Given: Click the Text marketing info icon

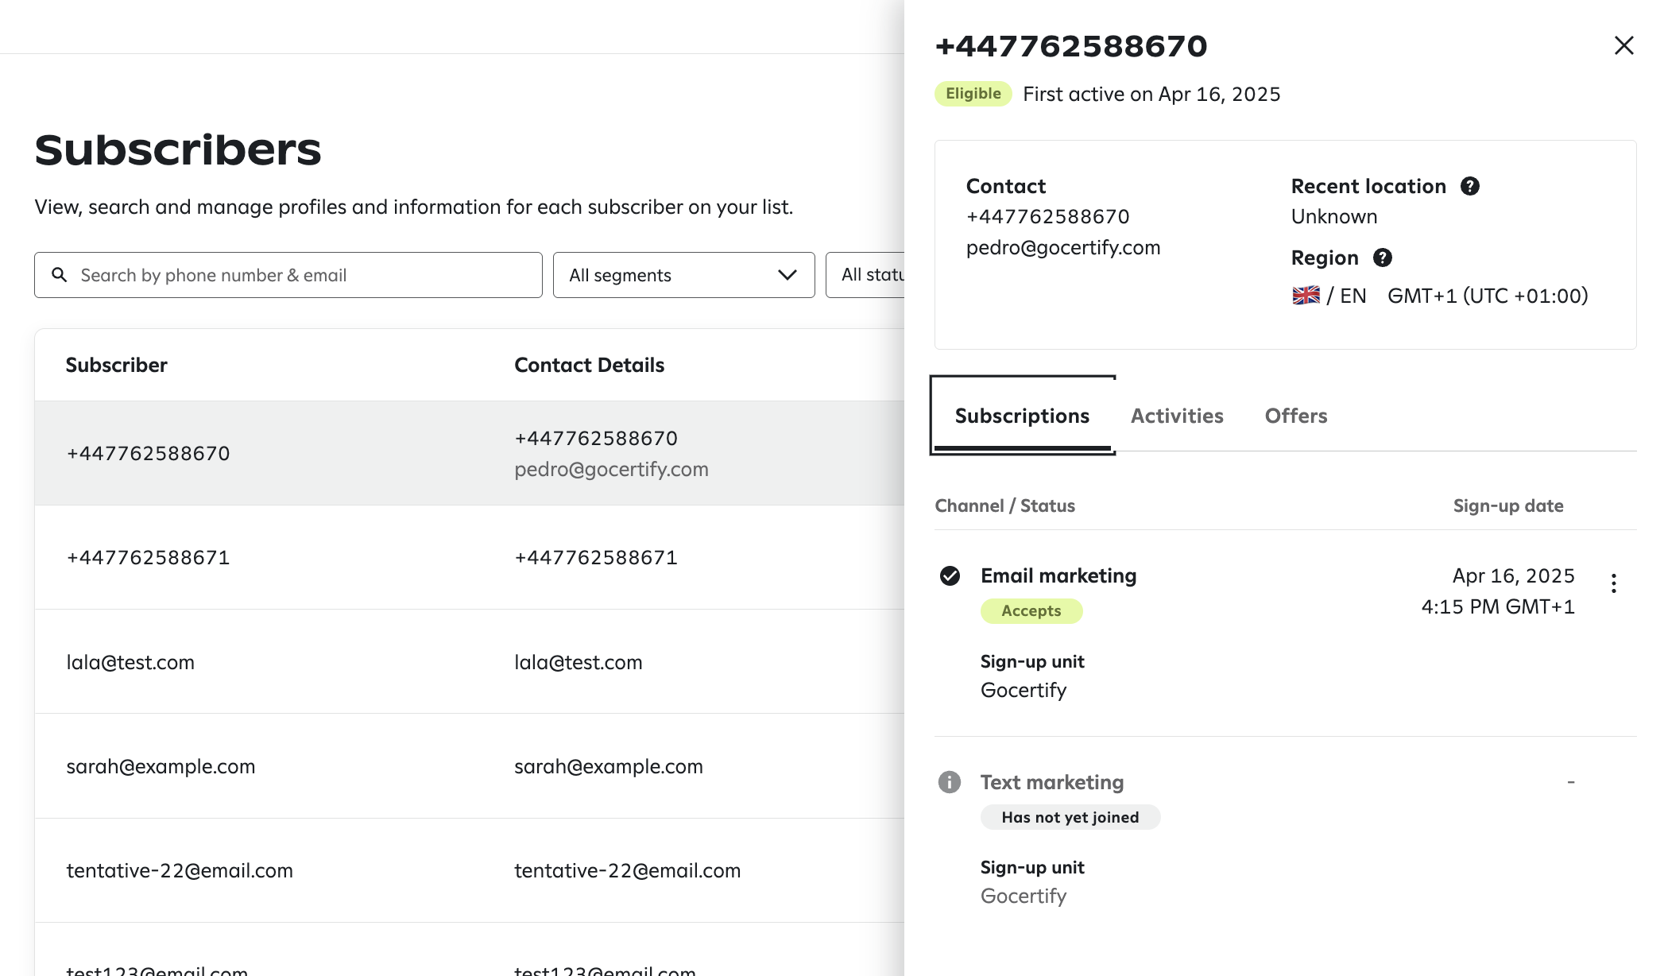Looking at the screenshot, I should 950,782.
